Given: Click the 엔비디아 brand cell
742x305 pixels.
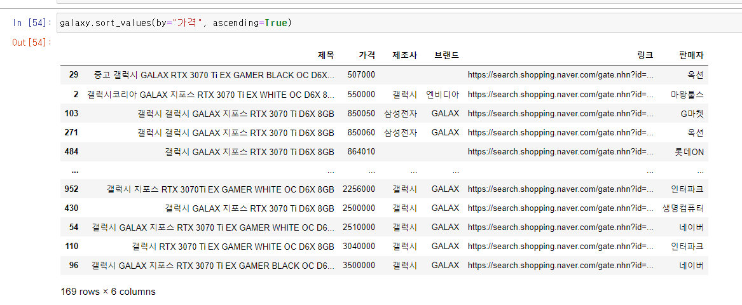Looking at the screenshot, I should pyautogui.click(x=443, y=94).
